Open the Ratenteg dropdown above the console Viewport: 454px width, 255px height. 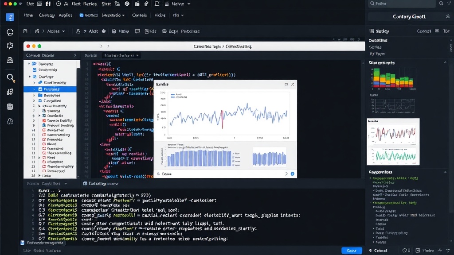point(101,184)
